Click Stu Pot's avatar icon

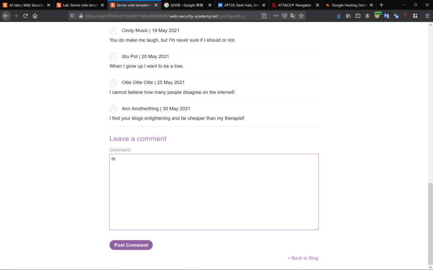point(113,57)
